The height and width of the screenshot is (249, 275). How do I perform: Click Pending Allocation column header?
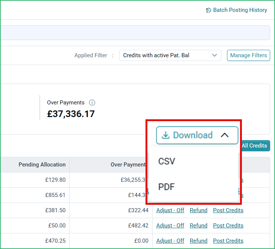pos(42,165)
